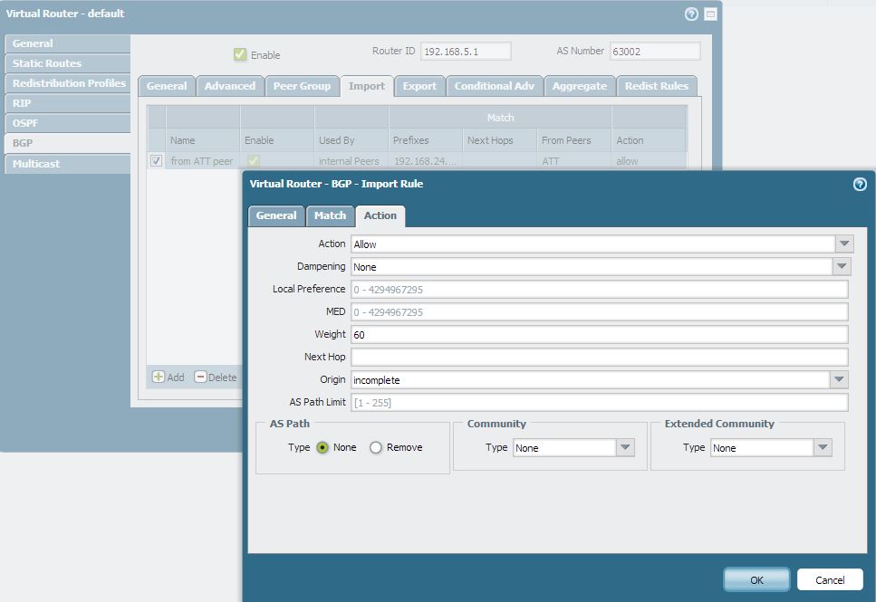Image resolution: width=876 pixels, height=602 pixels.
Task: Switch to the Match tab
Action: pyautogui.click(x=330, y=215)
